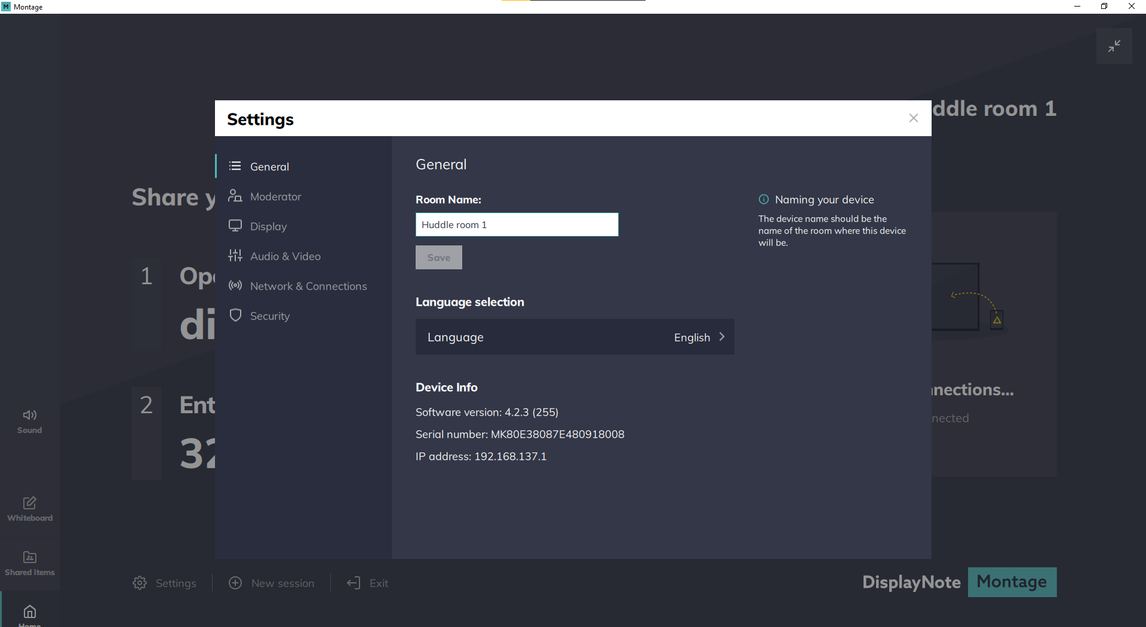The height and width of the screenshot is (627, 1146).
Task: Click the Exit label in bottom bar
Action: (379, 583)
